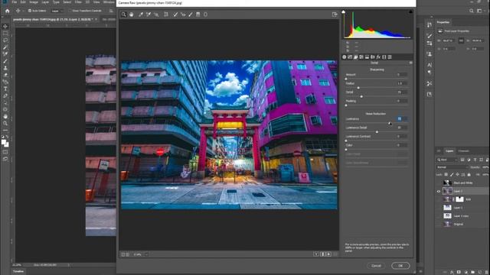Select the Radial Filter in Camera Raw

(206, 15)
